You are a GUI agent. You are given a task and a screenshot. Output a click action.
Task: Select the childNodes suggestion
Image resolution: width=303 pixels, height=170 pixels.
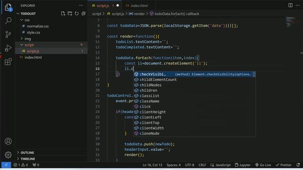click(195, 85)
